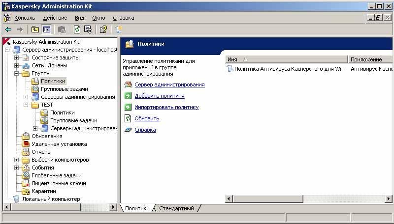The height and width of the screenshot is (224, 394).
Task: Click the Export list toolbar icon
Action: click(x=88, y=29)
